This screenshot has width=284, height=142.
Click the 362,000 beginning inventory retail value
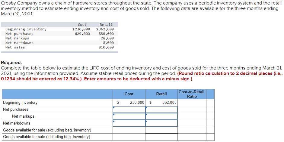click(x=169, y=102)
